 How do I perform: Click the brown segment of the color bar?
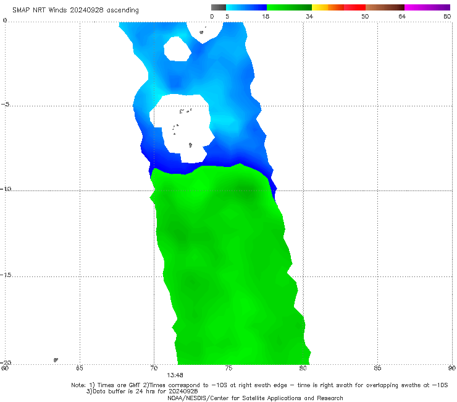(385, 7)
